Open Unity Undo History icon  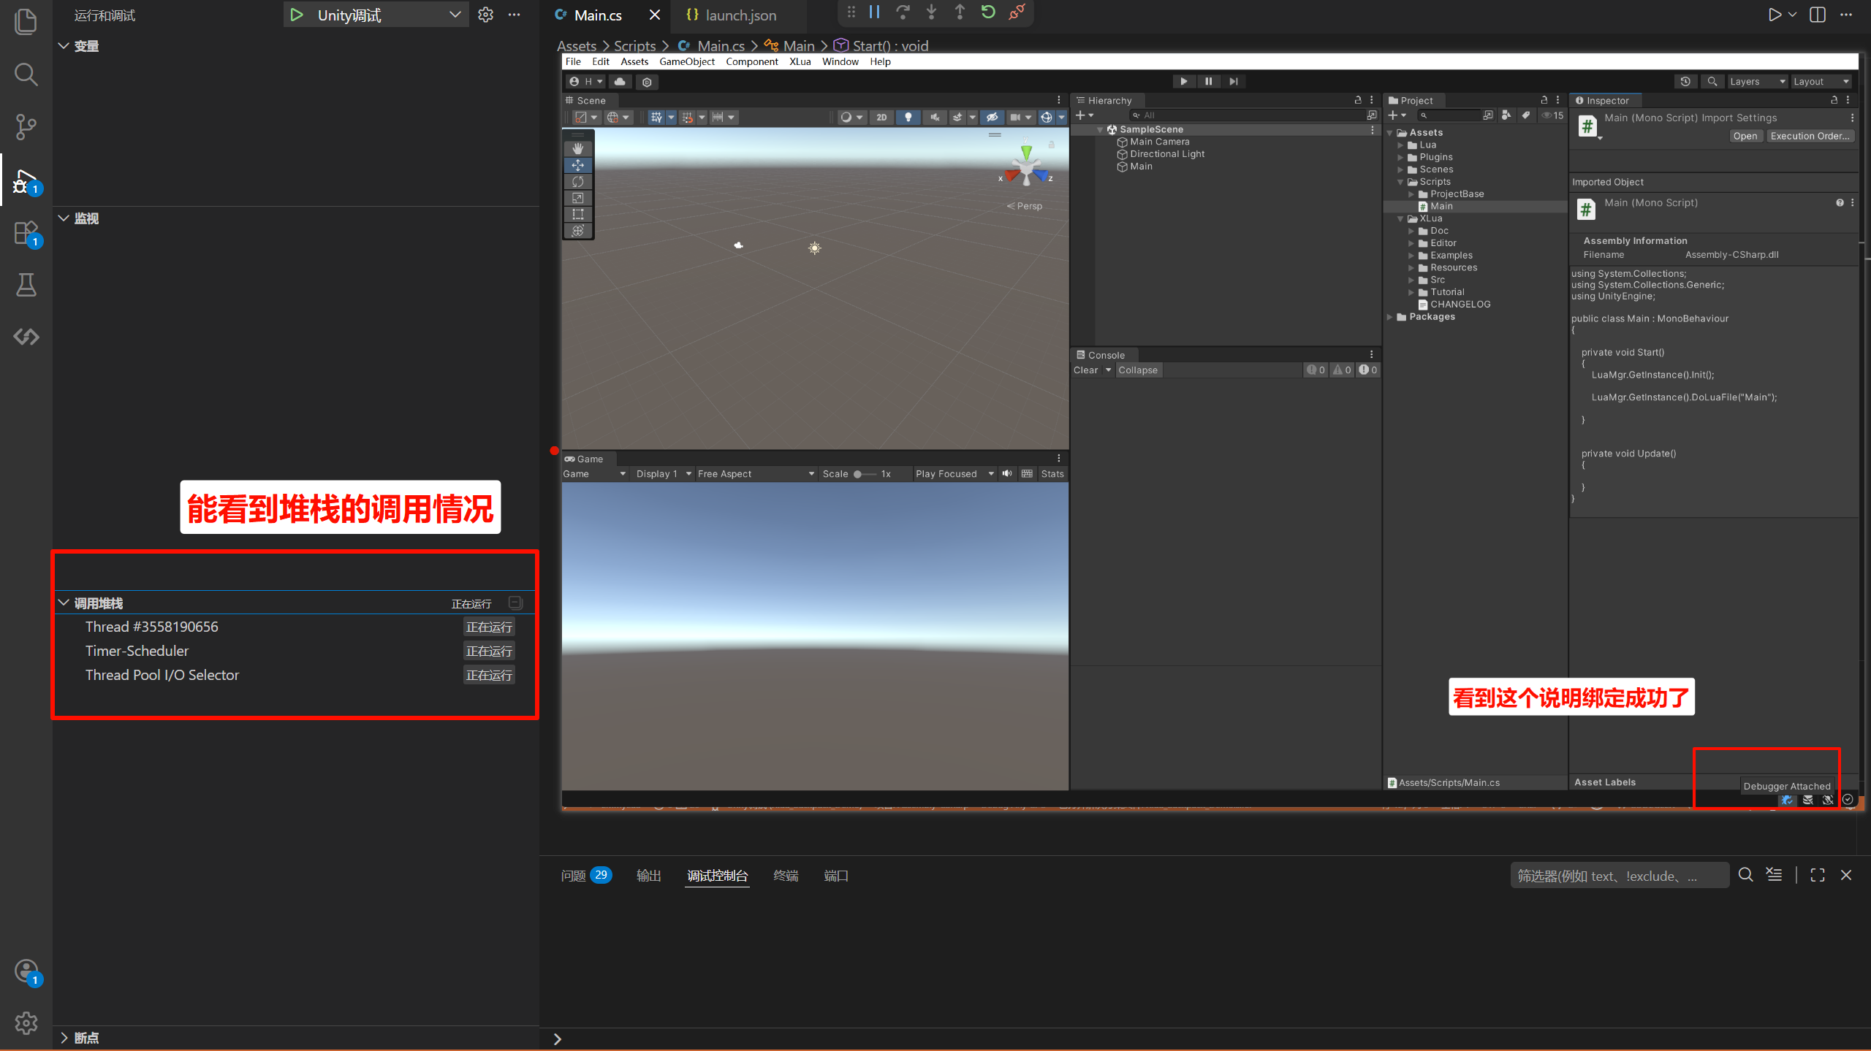pyautogui.click(x=1685, y=82)
